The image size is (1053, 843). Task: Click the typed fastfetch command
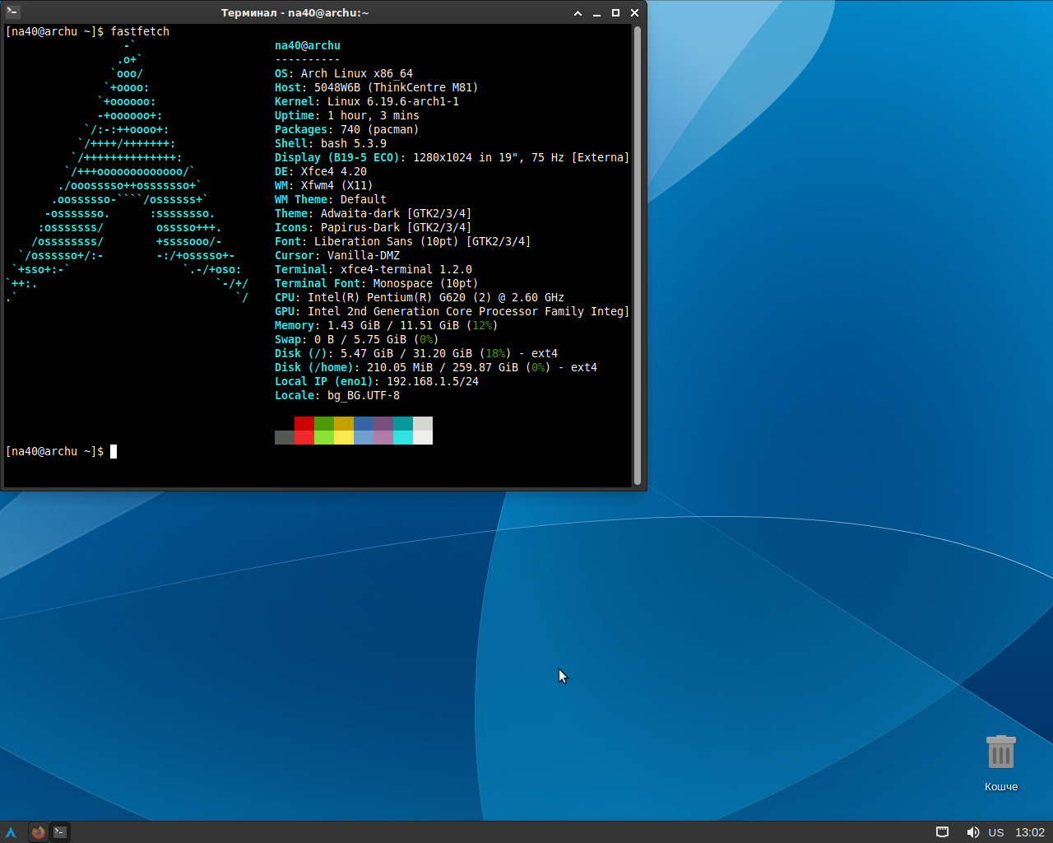click(140, 31)
